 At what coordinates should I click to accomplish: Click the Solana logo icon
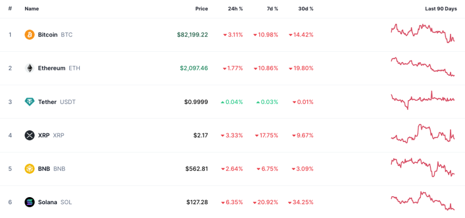tap(29, 202)
